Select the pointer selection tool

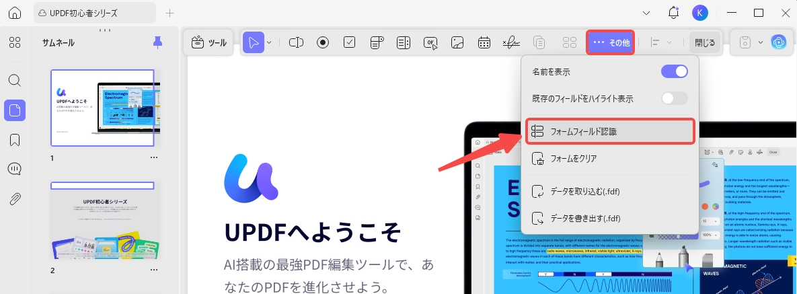tap(253, 43)
